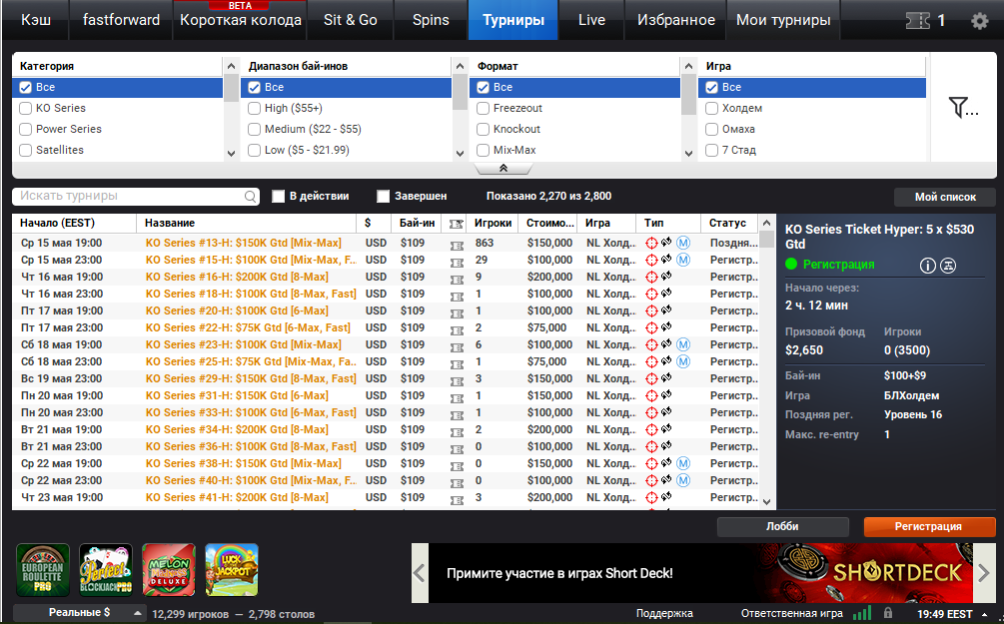Collapse the filters panel chevron
Viewport: 1004px width, 624px height.
tap(503, 169)
